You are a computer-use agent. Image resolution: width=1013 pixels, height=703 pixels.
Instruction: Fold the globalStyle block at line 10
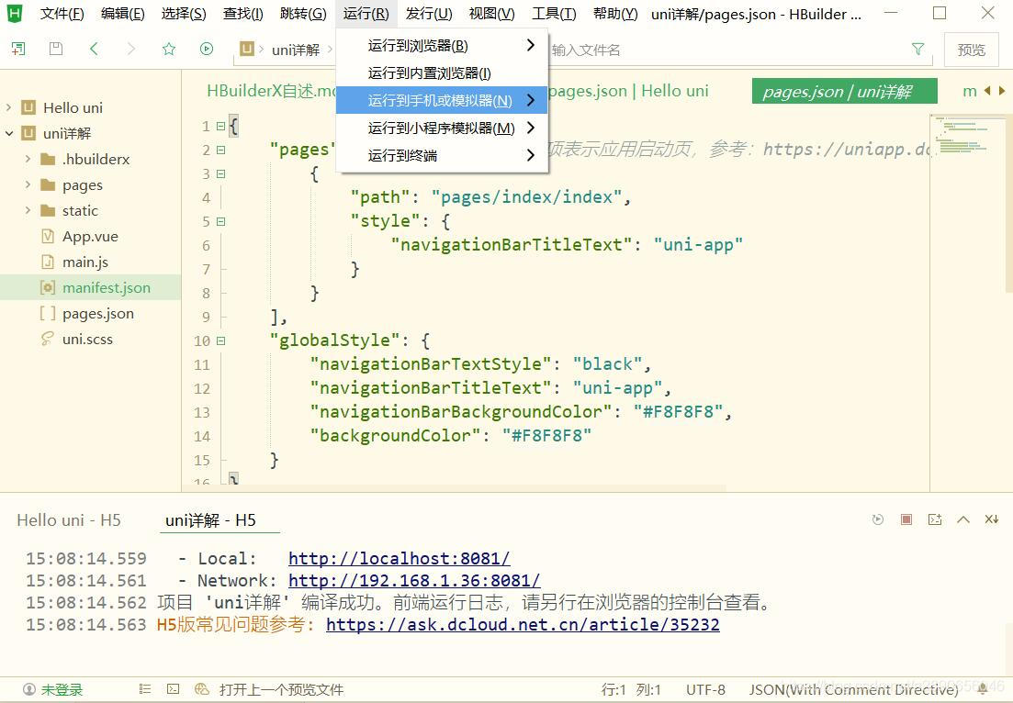coord(221,340)
